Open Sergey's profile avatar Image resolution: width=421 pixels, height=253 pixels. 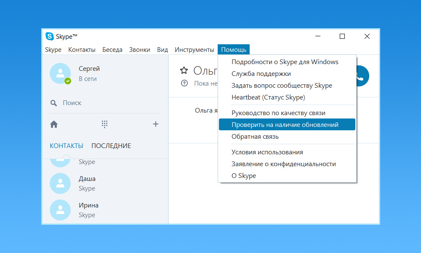60,73
